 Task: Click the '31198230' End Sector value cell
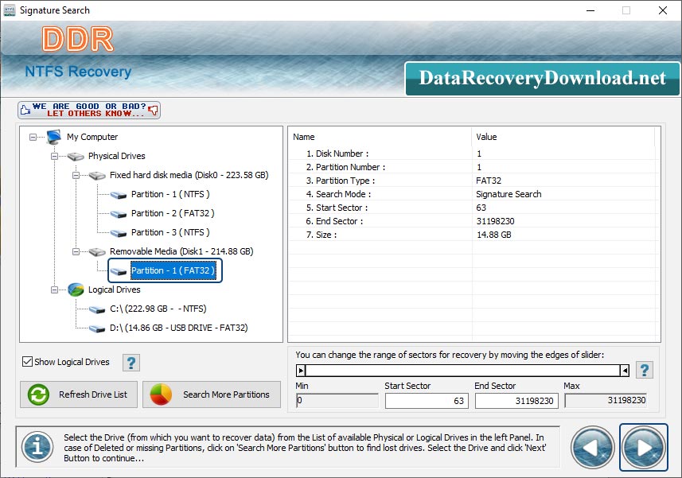(x=495, y=221)
